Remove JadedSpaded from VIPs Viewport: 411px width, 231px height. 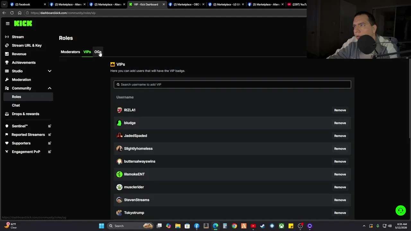[340, 136]
